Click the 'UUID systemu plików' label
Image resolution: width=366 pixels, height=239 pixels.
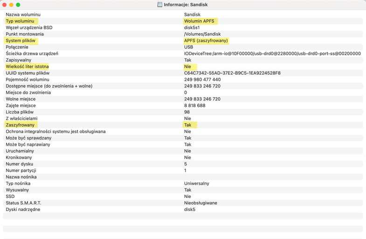pyautogui.click(x=28, y=73)
